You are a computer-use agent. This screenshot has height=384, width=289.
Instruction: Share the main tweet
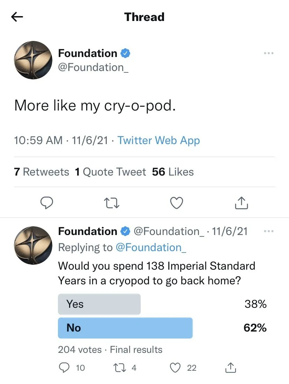point(242,202)
